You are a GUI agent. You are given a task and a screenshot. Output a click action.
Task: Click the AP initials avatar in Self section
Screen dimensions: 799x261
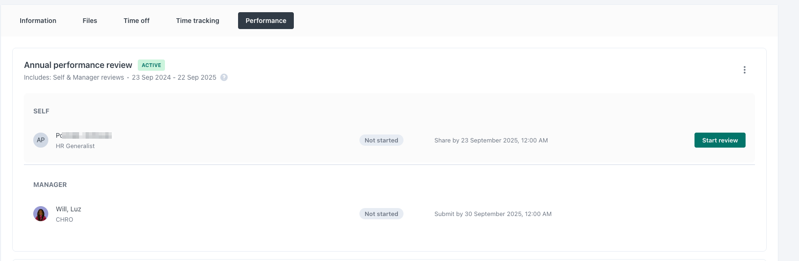tap(41, 140)
